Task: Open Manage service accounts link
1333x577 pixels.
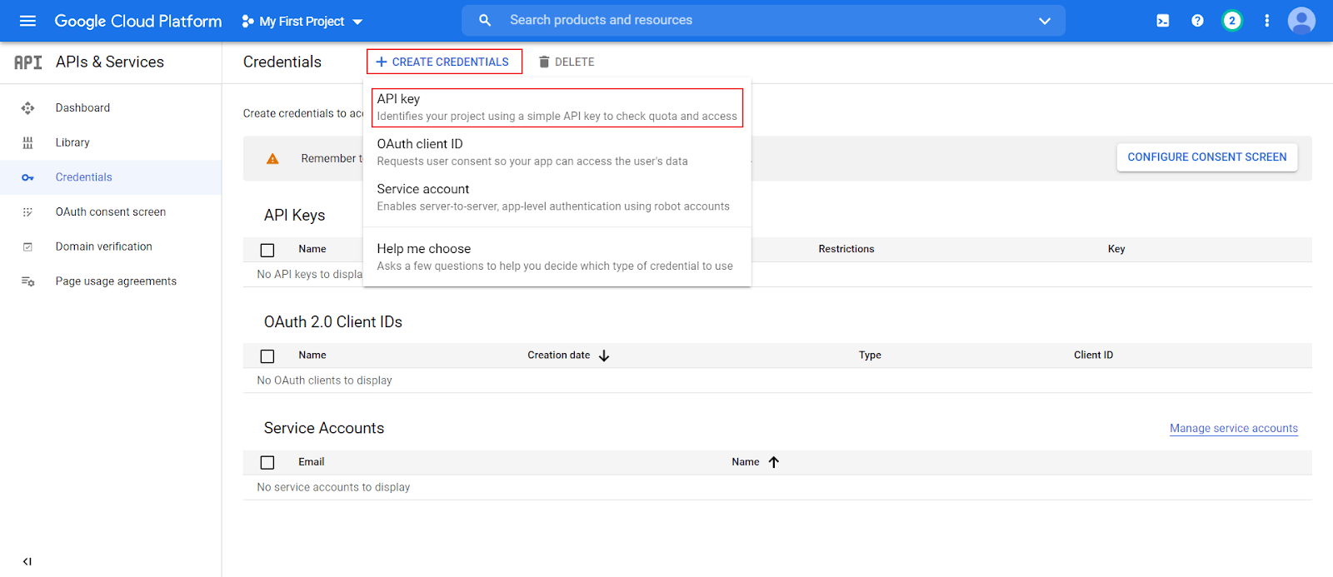Action: 1234,428
